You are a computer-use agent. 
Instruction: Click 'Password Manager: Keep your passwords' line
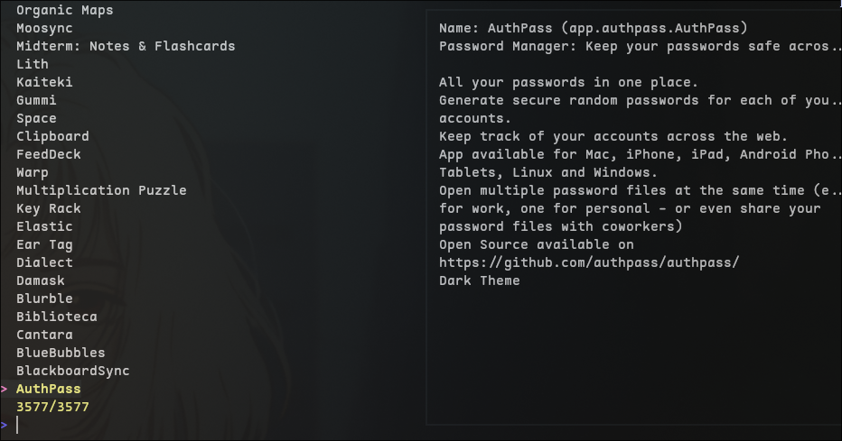coord(641,46)
